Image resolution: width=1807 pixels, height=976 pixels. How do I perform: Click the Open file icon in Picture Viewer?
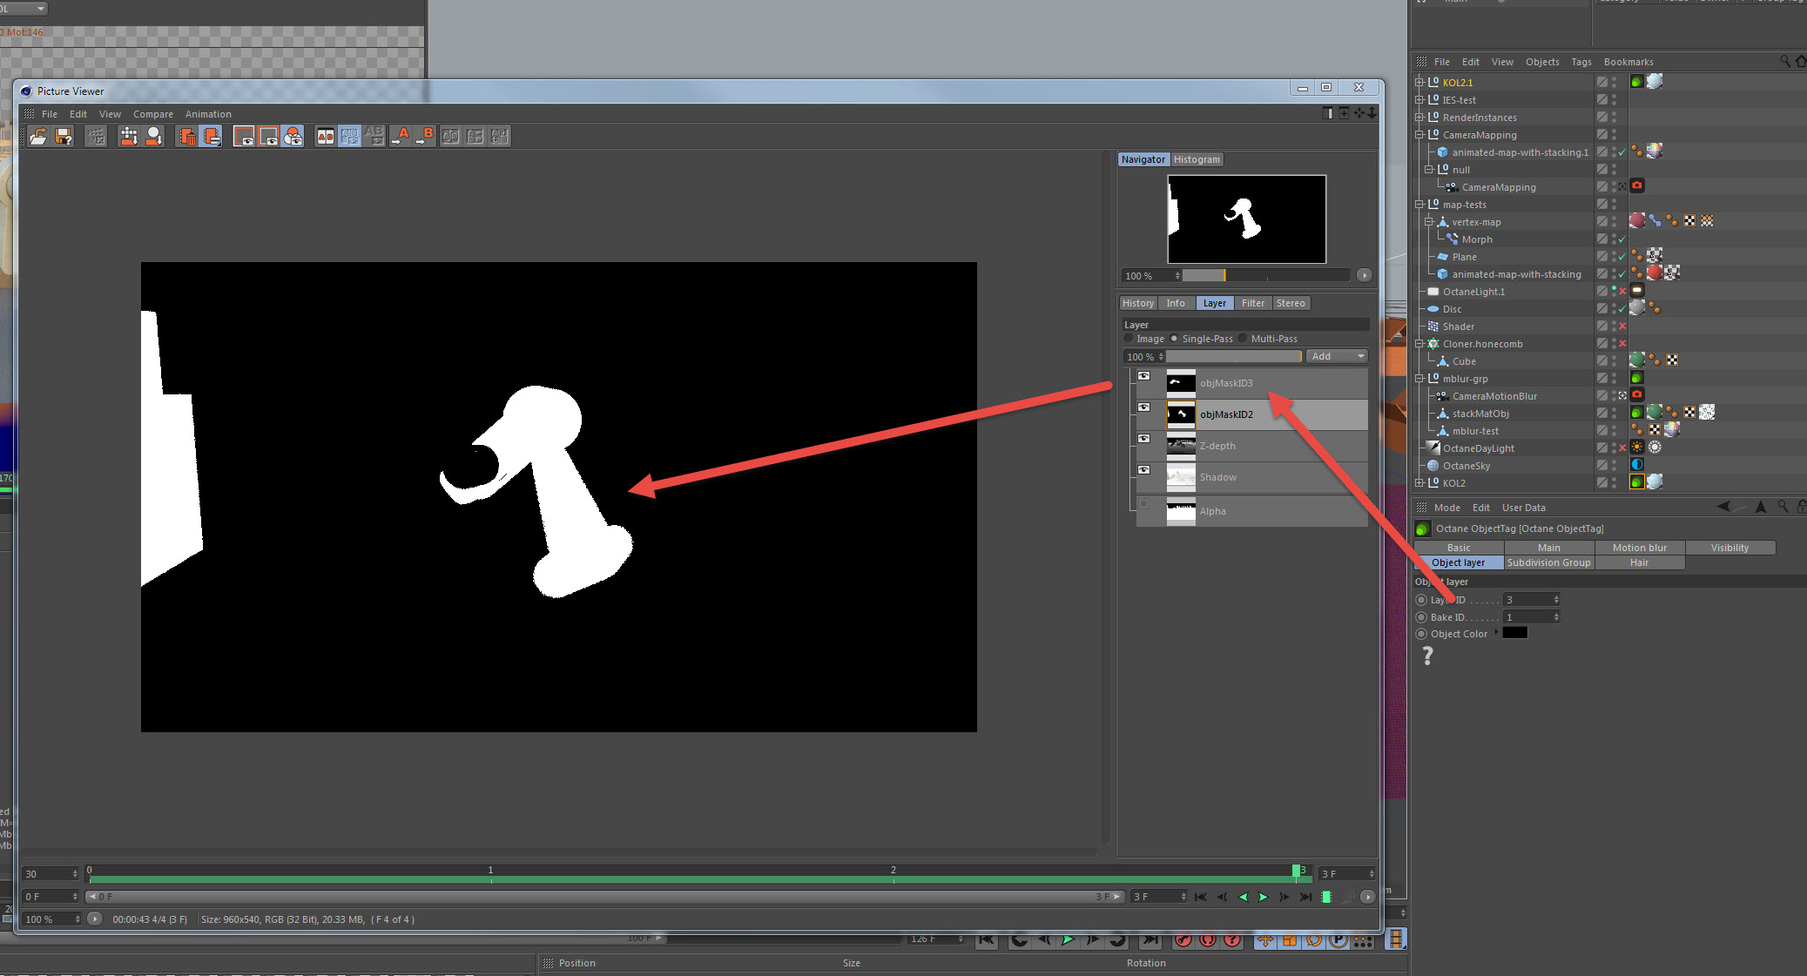[x=37, y=136]
